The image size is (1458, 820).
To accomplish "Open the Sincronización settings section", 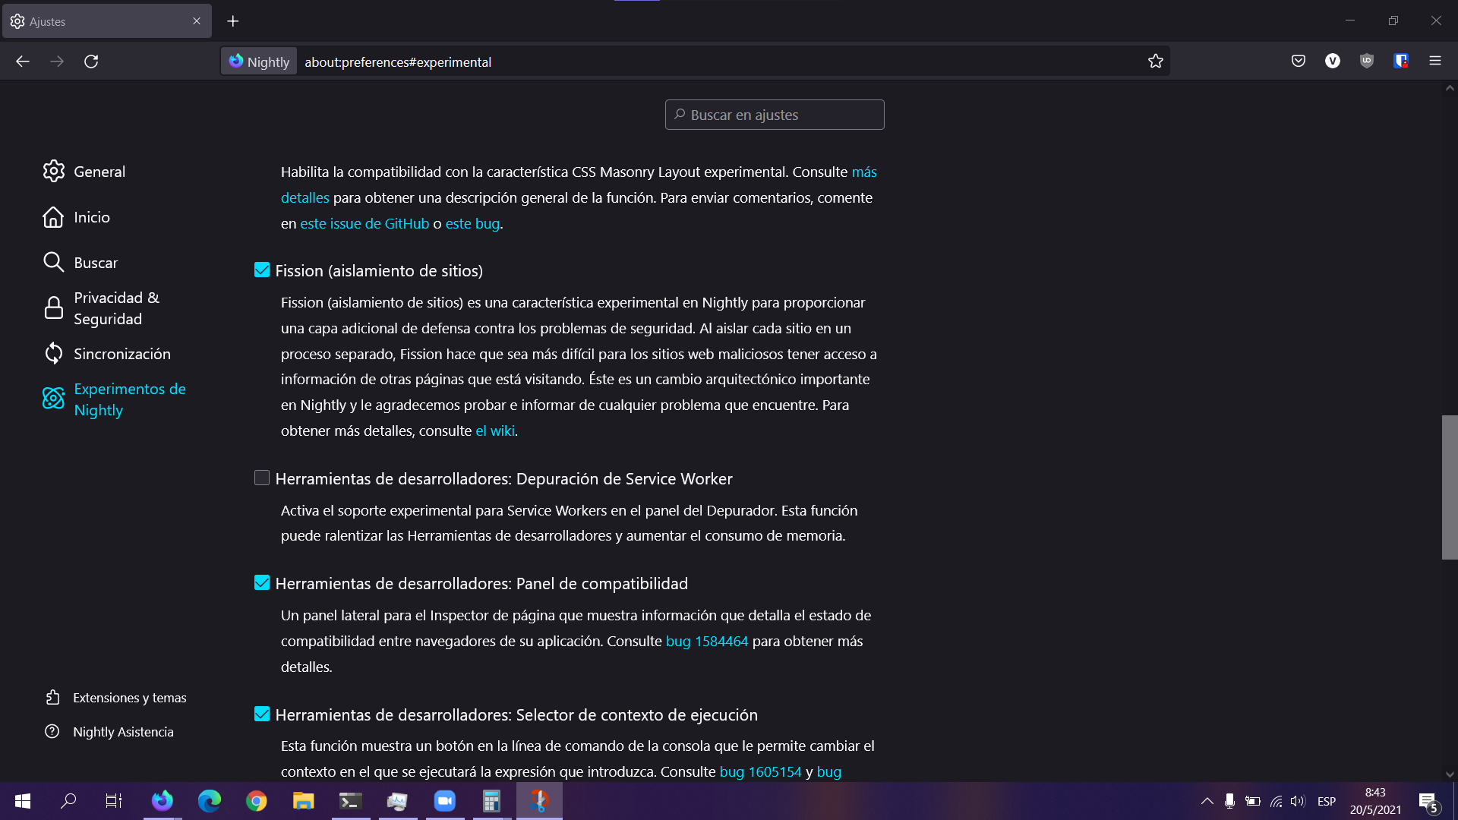I will [x=121, y=354].
